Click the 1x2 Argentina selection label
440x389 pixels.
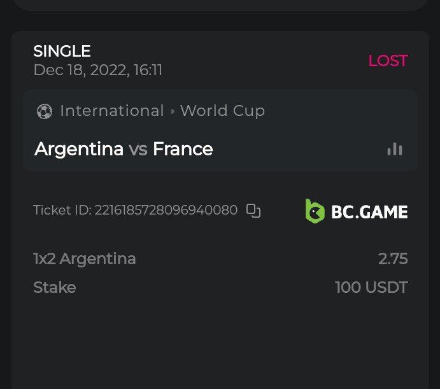84,259
